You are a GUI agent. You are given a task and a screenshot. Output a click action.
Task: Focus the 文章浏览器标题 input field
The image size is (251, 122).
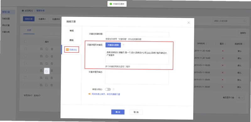click(x=137, y=34)
